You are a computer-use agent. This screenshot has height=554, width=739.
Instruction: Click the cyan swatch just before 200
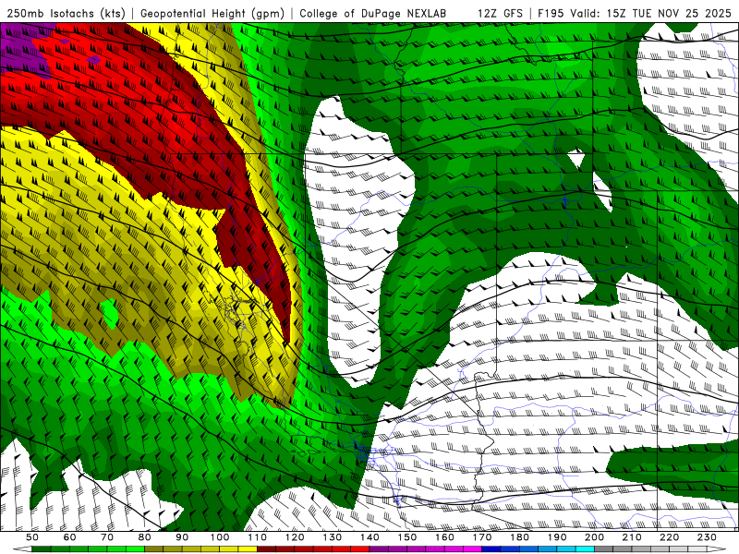[x=585, y=548]
